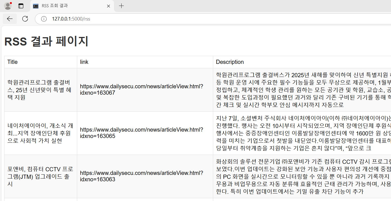Click the Description column header
Screen dimensions: 391x201
click(x=302, y=62)
